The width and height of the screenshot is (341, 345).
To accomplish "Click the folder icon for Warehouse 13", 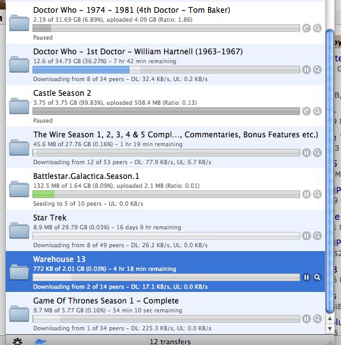I will pyautogui.click(x=19, y=272).
